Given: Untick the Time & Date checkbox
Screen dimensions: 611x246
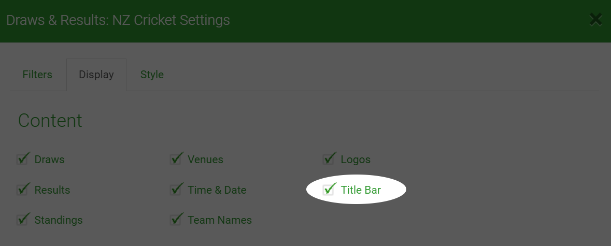Looking at the screenshot, I should (x=175, y=190).
